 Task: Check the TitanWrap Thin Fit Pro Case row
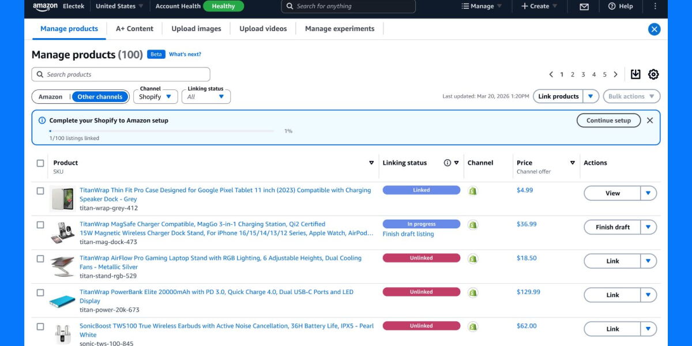click(40, 191)
